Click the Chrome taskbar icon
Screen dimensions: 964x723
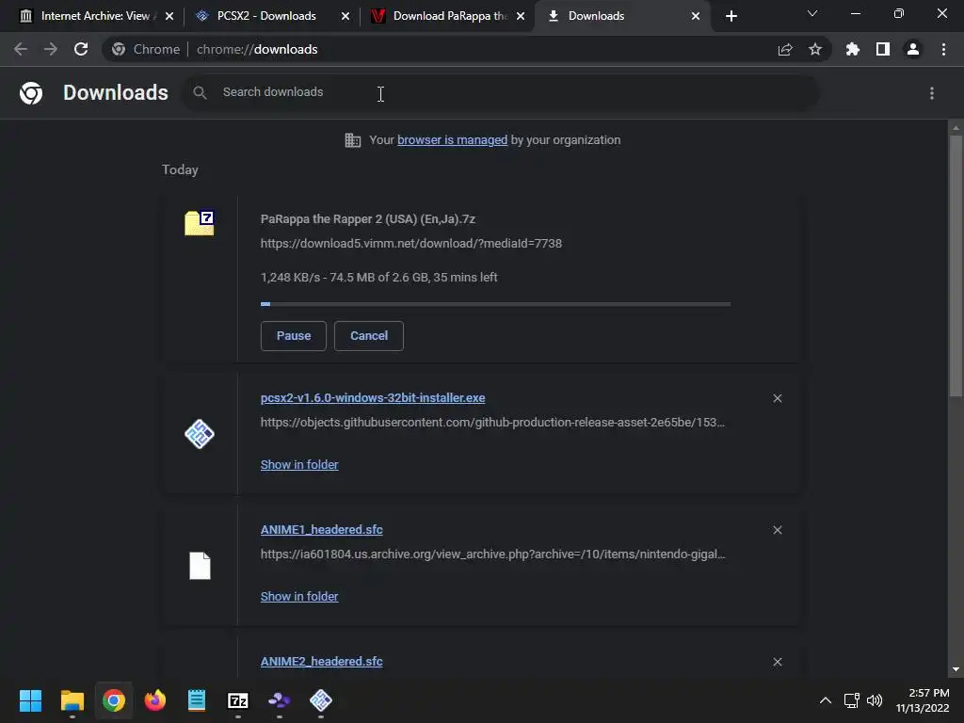point(114,700)
